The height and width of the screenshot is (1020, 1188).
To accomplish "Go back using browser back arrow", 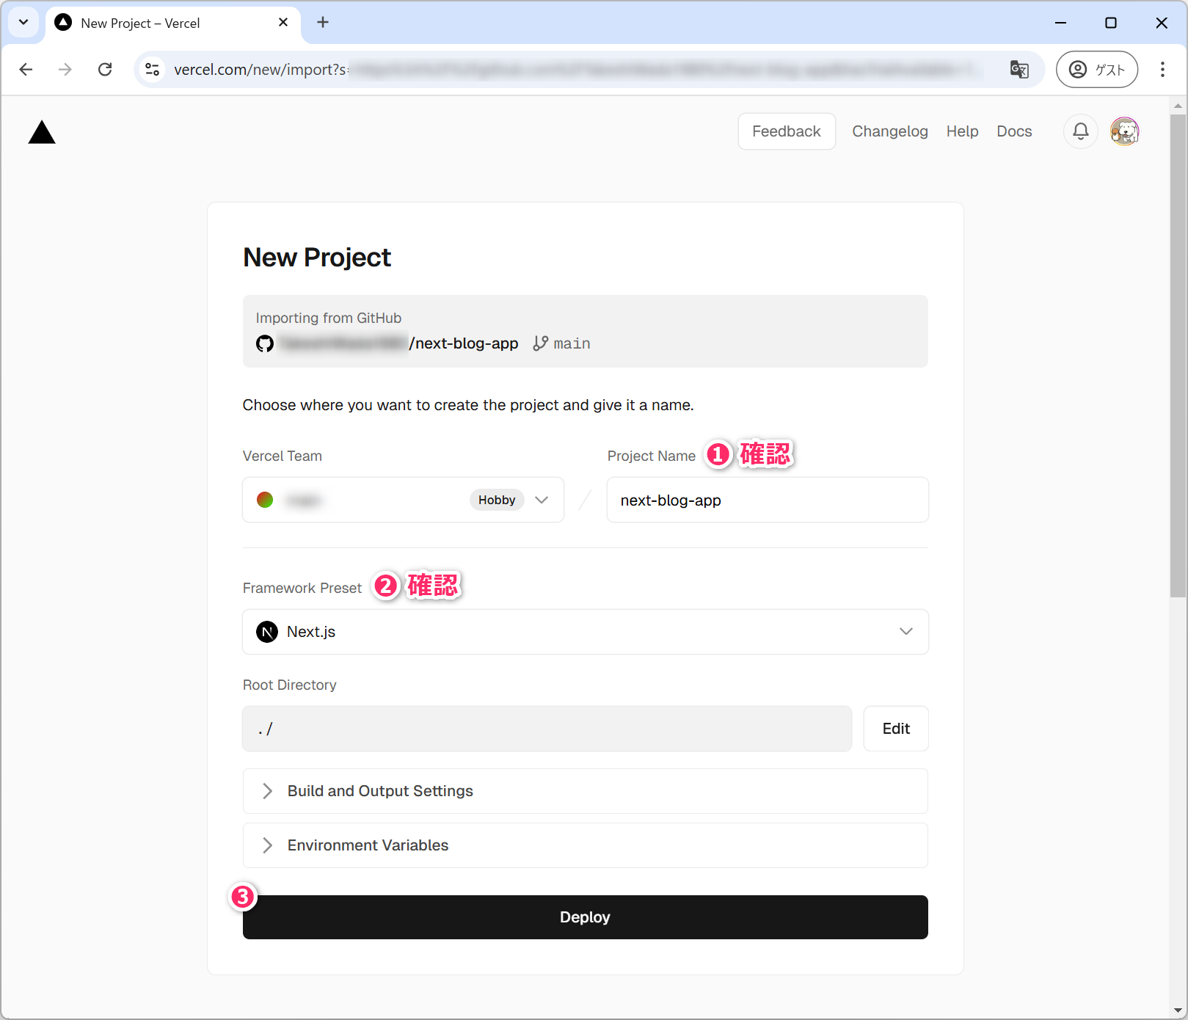I will (26, 70).
